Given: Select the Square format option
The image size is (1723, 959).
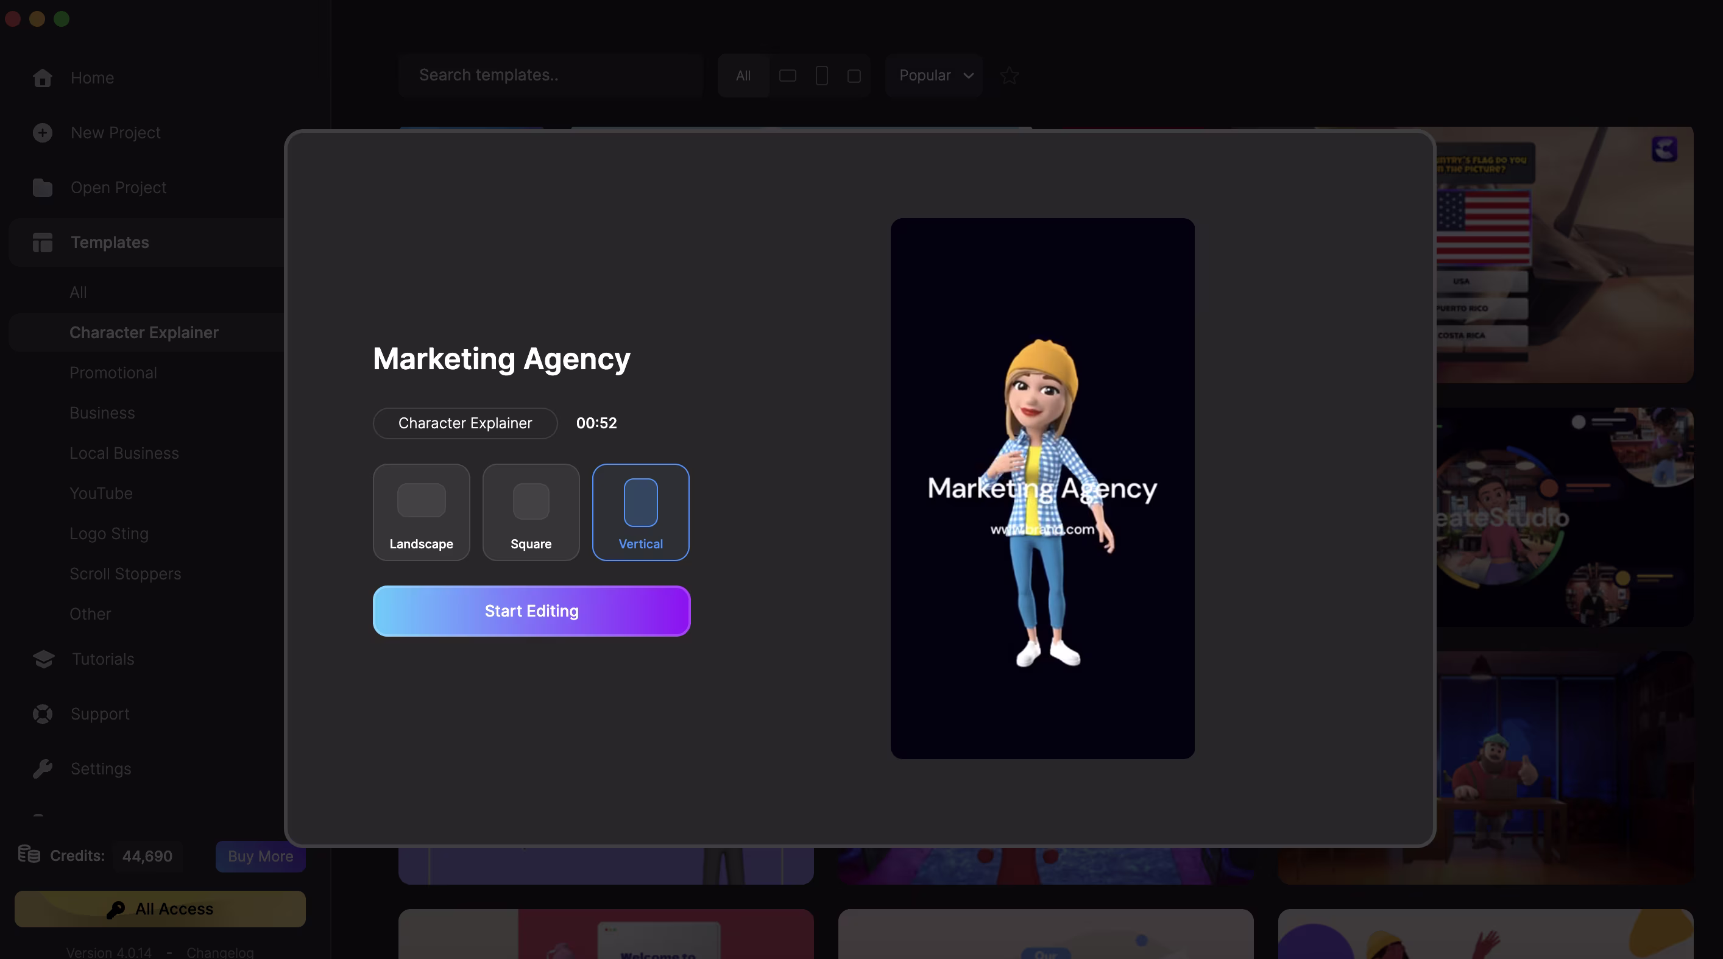Looking at the screenshot, I should coord(531,512).
